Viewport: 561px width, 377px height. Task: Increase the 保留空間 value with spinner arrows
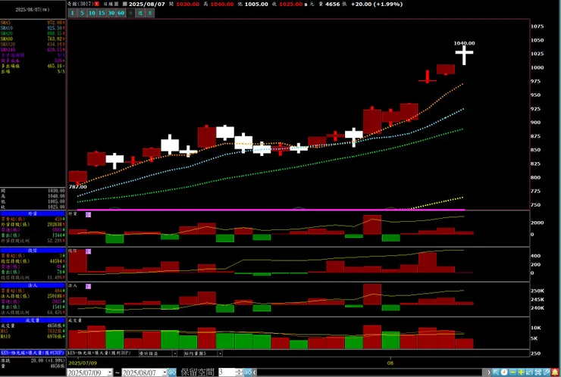[x=240, y=371]
